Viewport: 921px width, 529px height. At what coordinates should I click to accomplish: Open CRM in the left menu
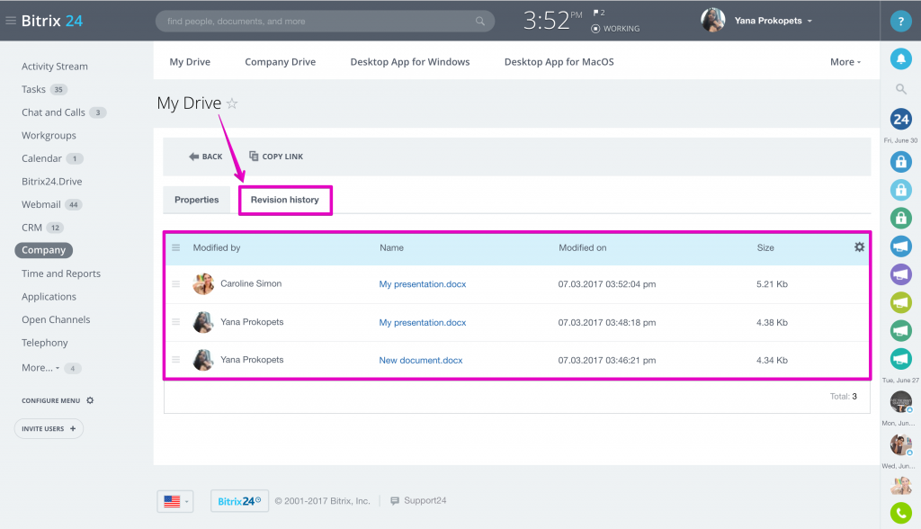pyautogui.click(x=31, y=228)
